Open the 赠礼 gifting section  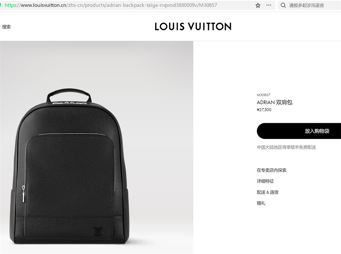point(261,203)
